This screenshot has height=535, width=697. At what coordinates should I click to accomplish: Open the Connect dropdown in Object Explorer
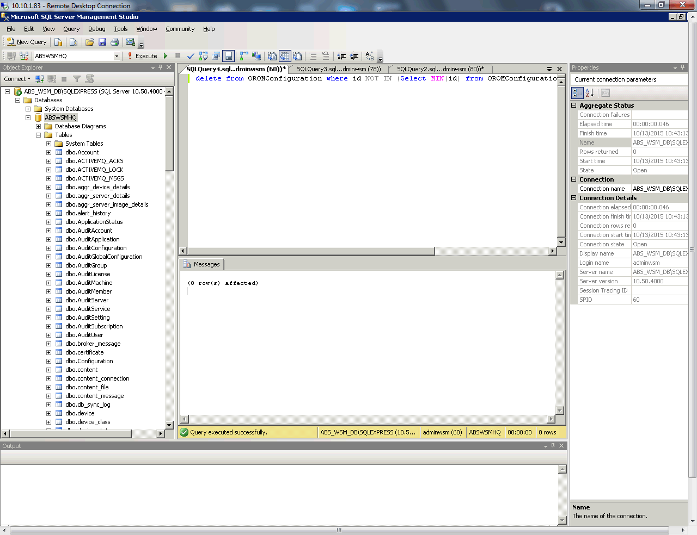pos(17,79)
